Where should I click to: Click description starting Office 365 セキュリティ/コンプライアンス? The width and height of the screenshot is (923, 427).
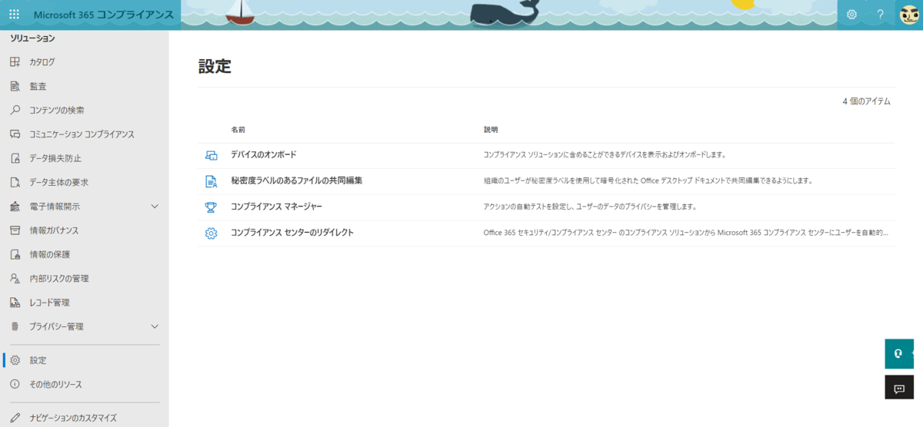[x=687, y=232]
